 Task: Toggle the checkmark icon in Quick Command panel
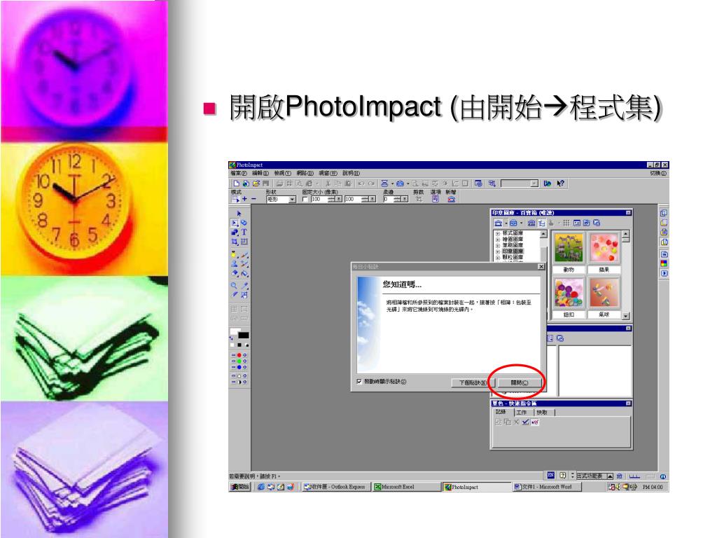tap(525, 422)
